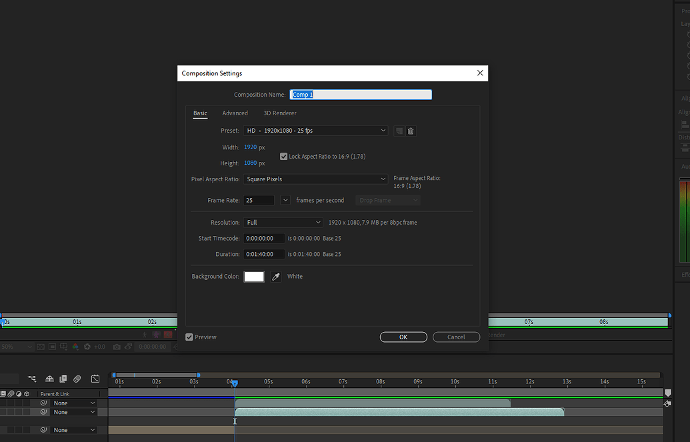Click the comp marker bin in timeline
Viewport: 690px width, 442px height.
click(668, 393)
